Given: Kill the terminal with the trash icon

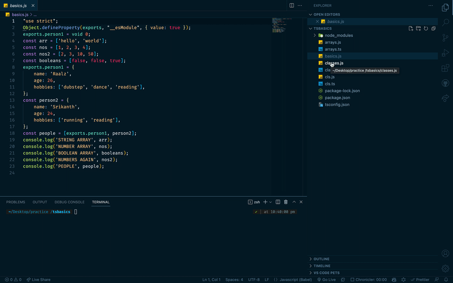Looking at the screenshot, I should tap(286, 202).
